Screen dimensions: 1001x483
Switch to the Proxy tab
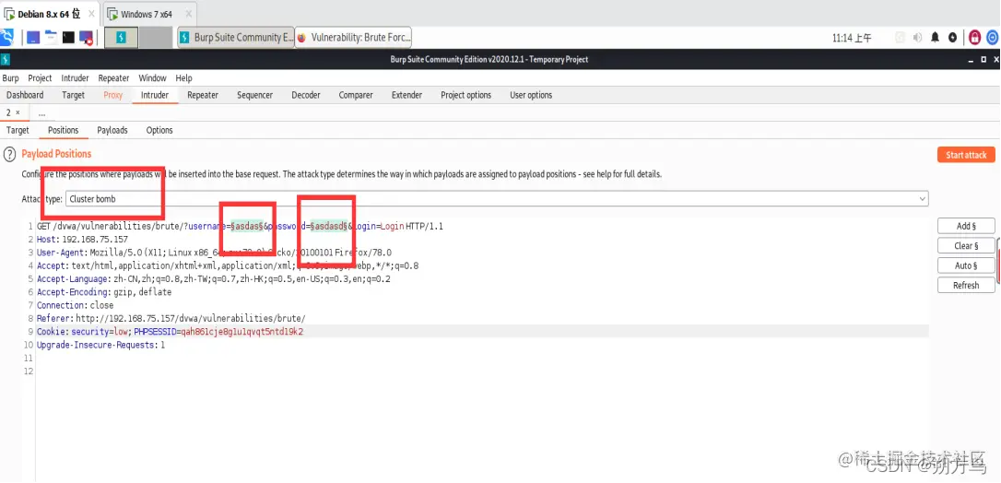coord(113,95)
